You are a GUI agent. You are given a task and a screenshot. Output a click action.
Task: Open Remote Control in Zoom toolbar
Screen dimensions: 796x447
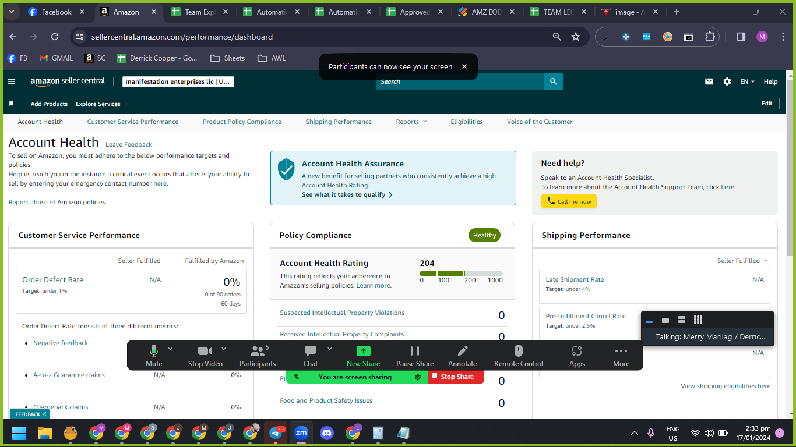click(x=519, y=356)
